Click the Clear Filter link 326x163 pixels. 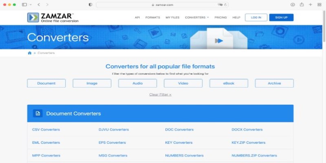point(160,95)
